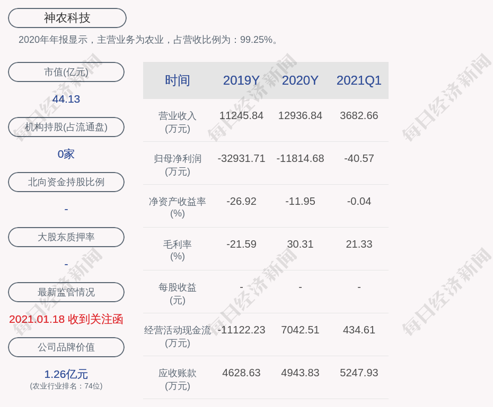This screenshot has height=407, width=493.
Task: Click the 神农科技 company name pill
Action: click(x=67, y=18)
